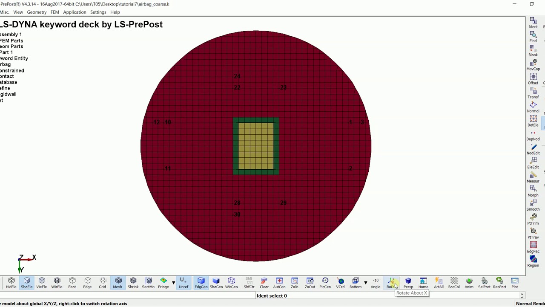Open the dropdown arrow next to Fringe

tap(173, 283)
